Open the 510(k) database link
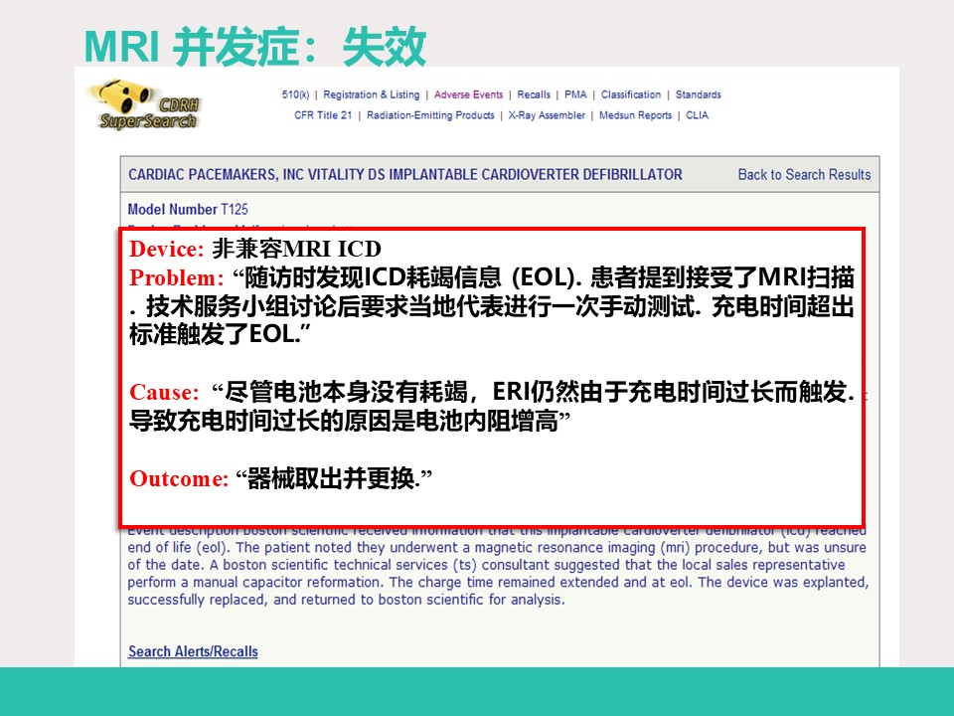The height and width of the screenshot is (716, 954). click(295, 94)
